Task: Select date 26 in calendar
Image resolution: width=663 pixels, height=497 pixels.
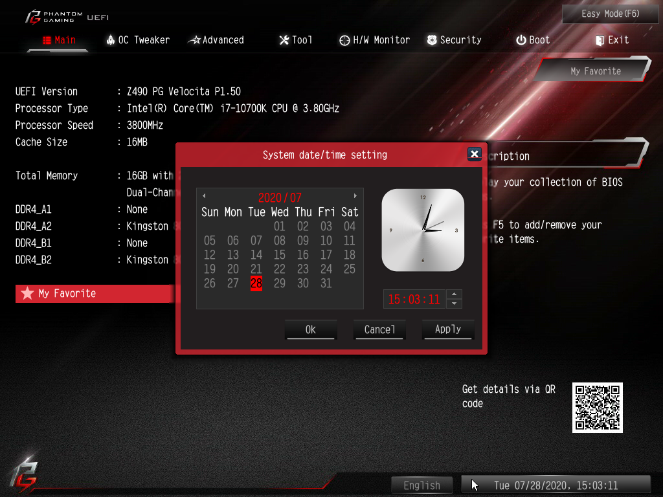Action: coord(210,283)
